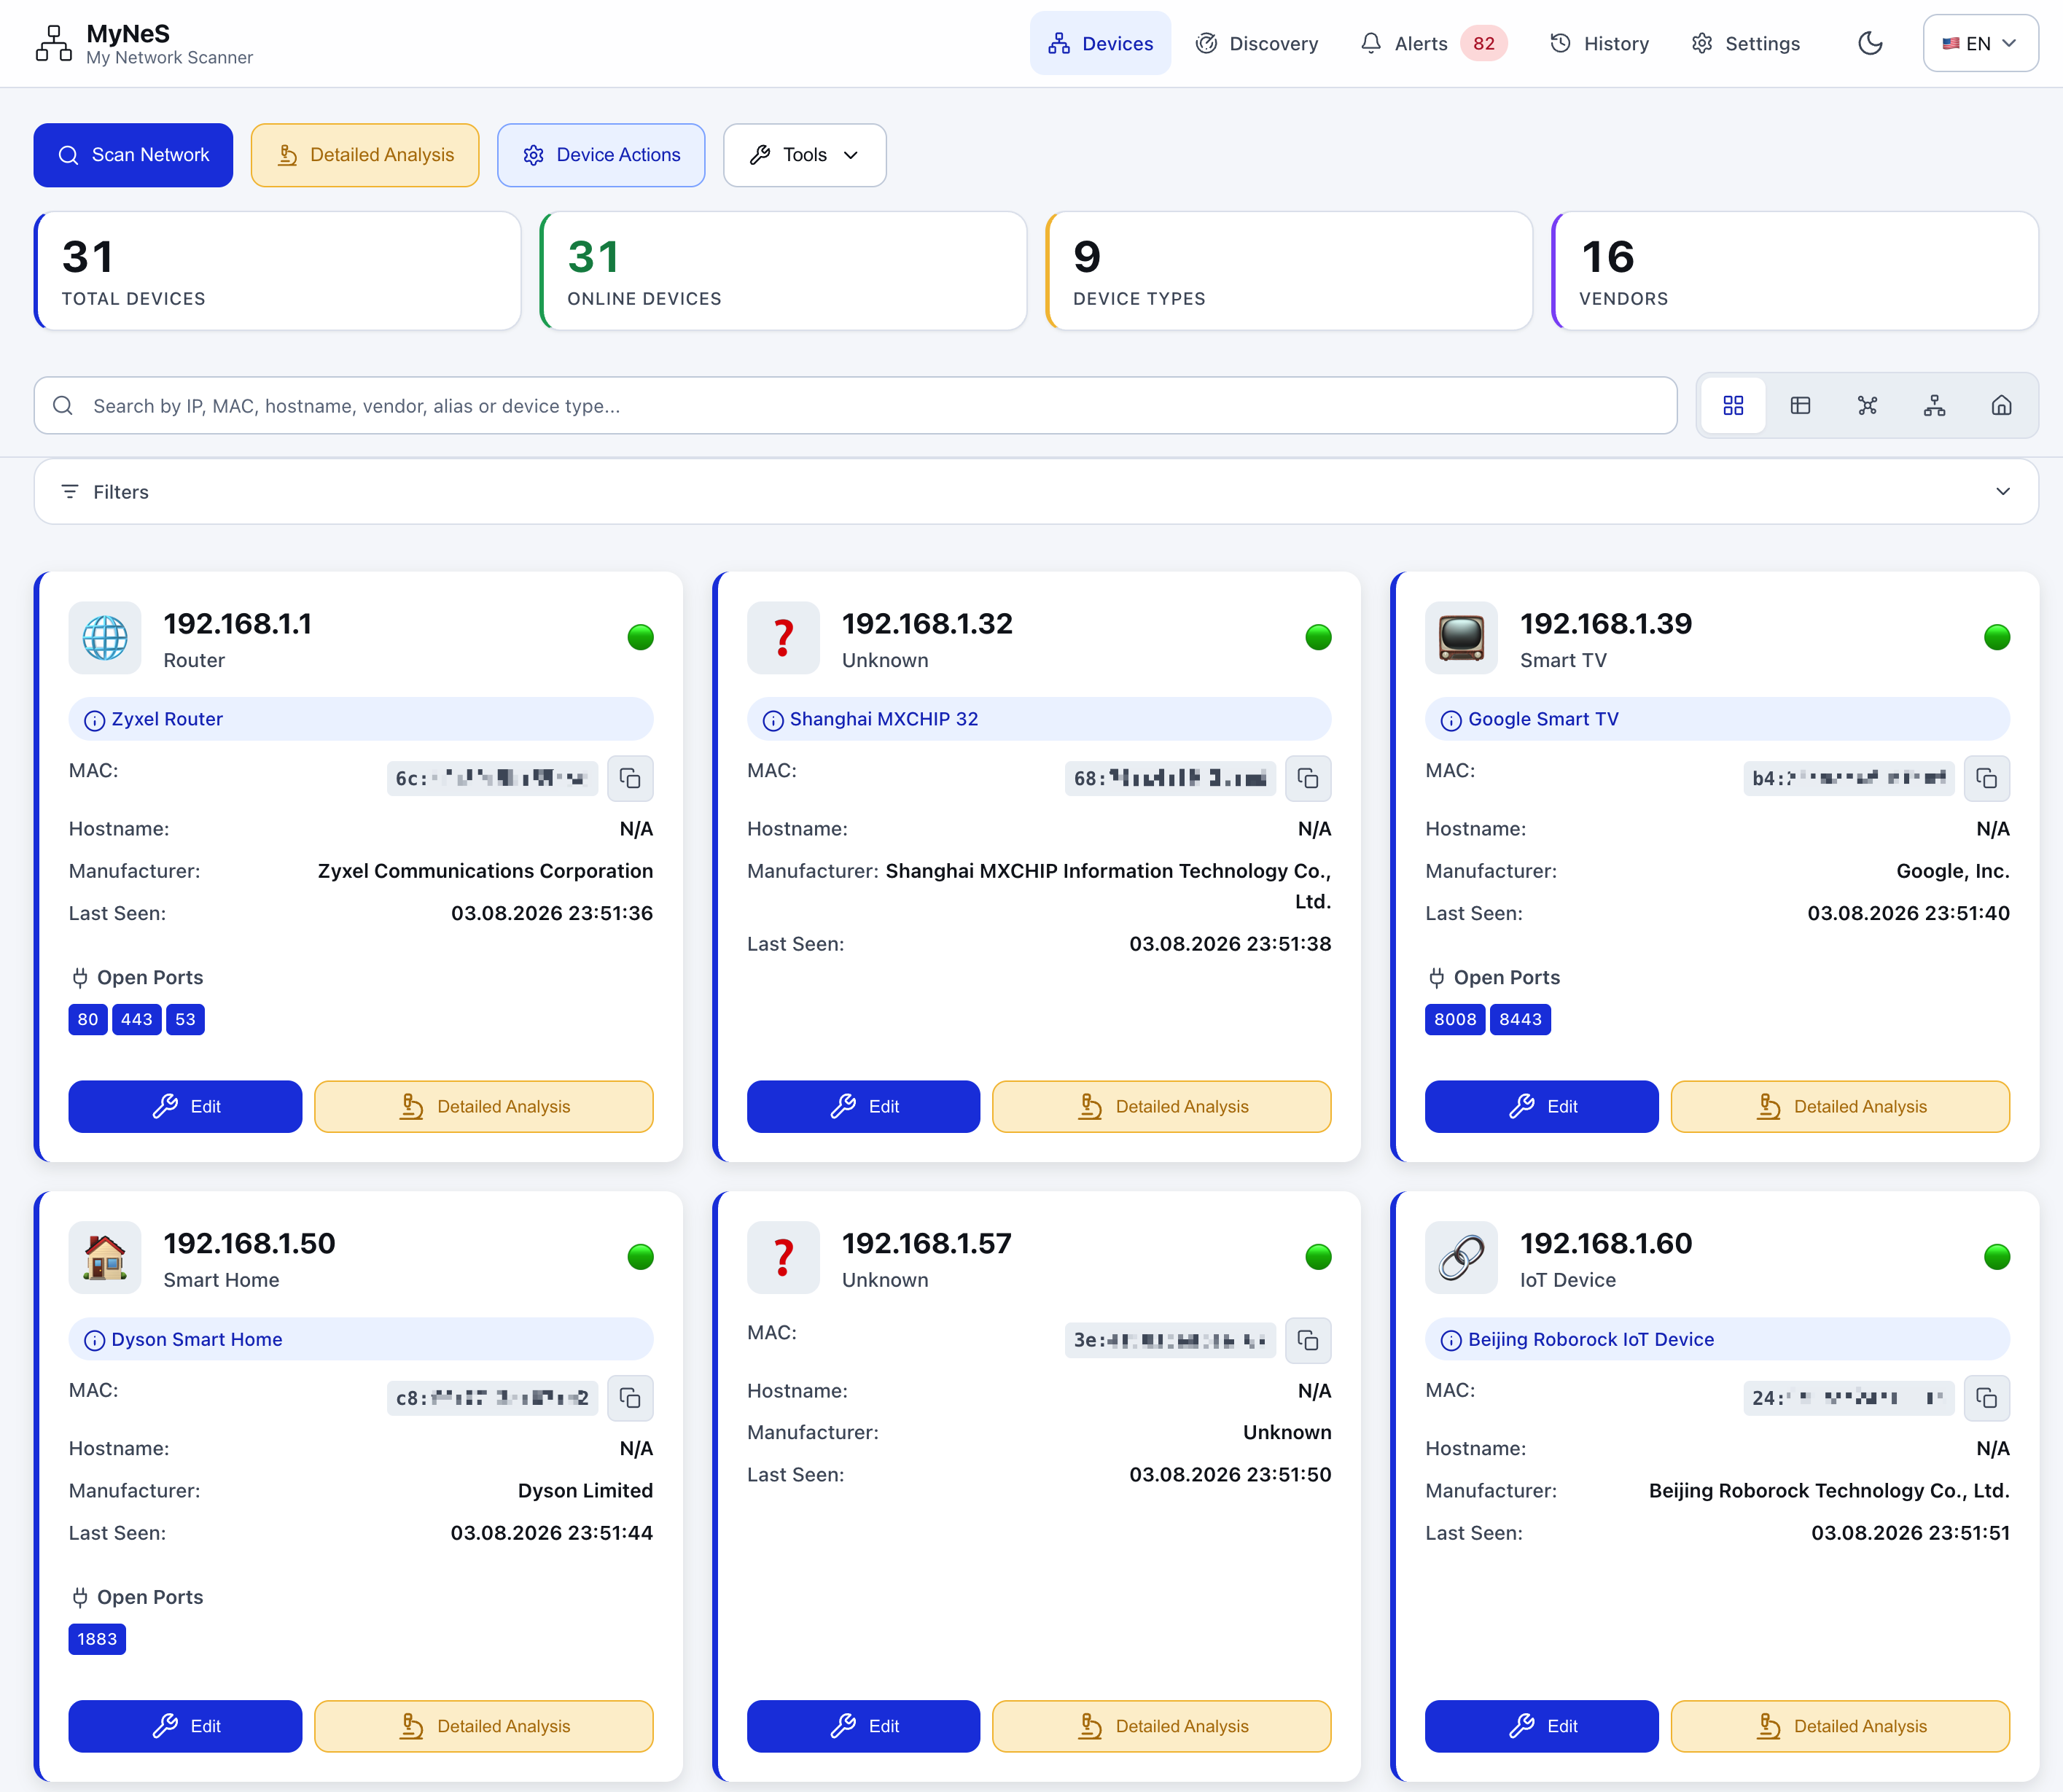Click the question mark icon of 192.168.1.57
This screenshot has height=1792, width=2063.
coord(783,1257)
